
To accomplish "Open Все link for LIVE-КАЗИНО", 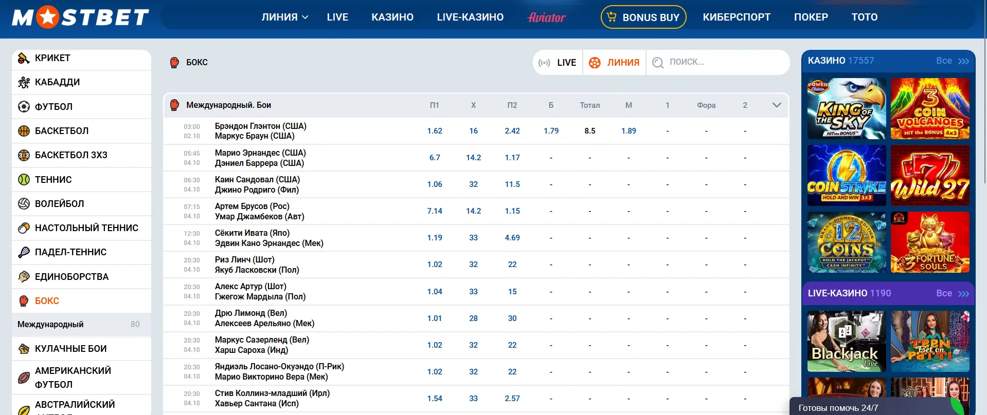I will pos(953,293).
